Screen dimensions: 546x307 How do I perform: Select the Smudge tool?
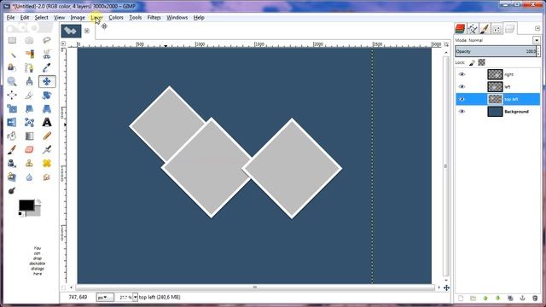pyautogui.click(x=47, y=177)
